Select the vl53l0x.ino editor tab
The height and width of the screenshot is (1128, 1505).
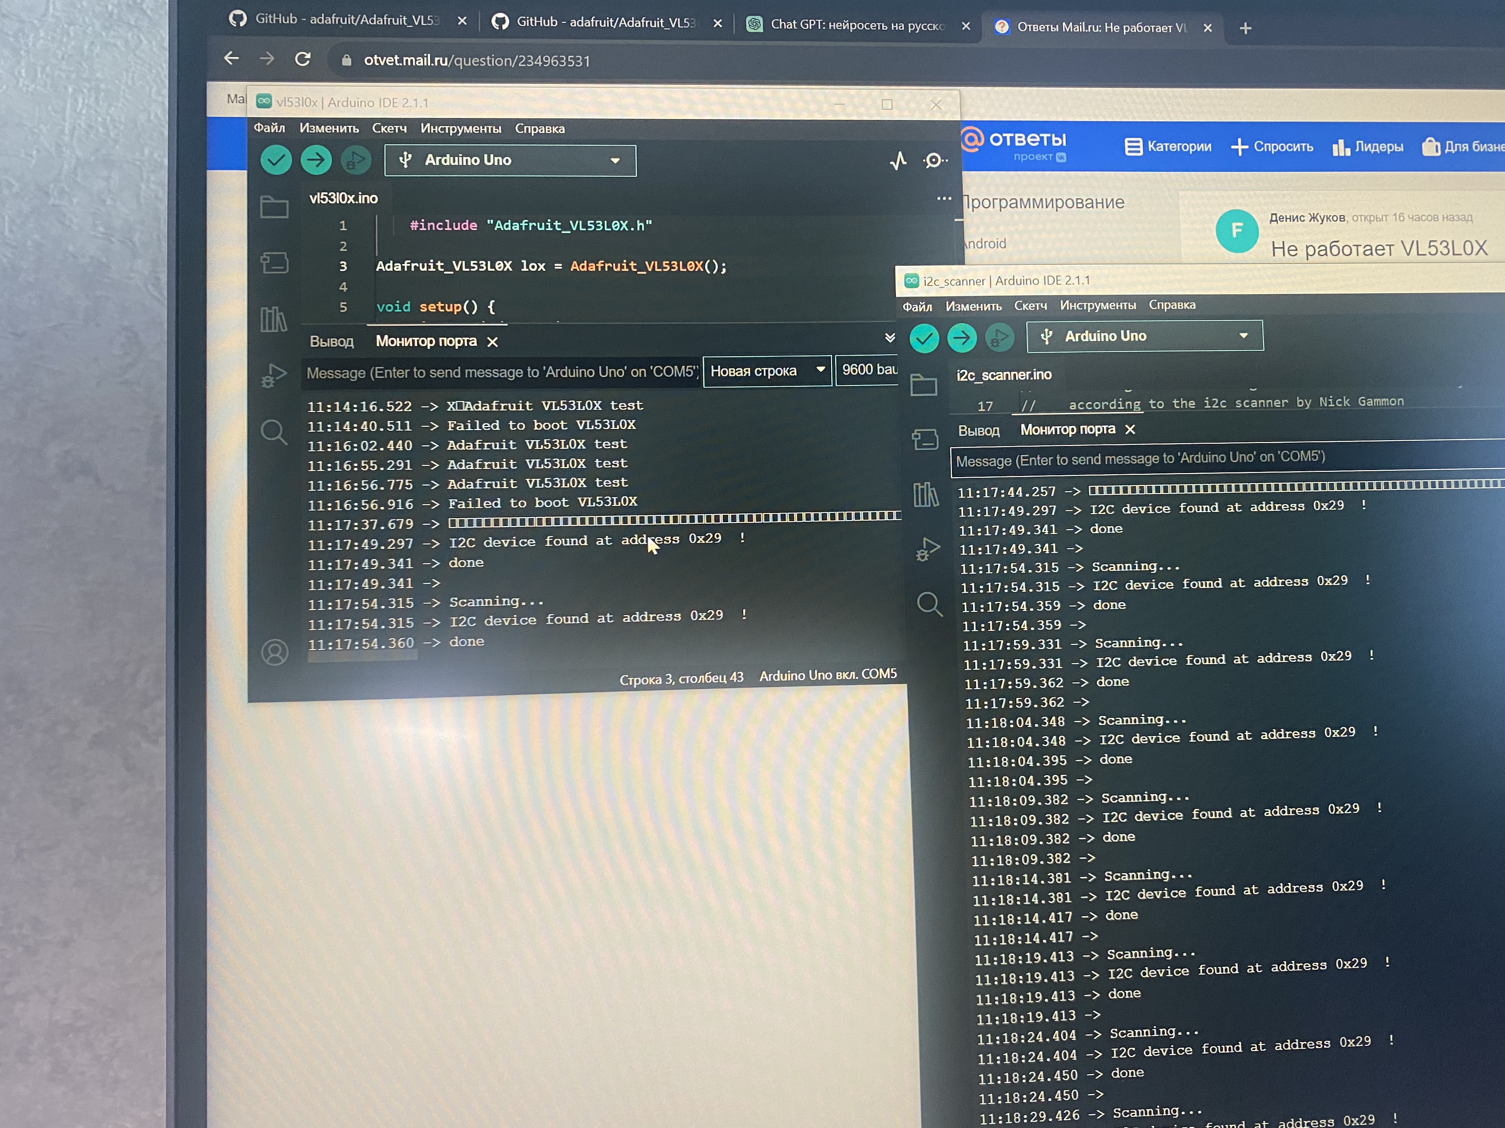point(343,198)
